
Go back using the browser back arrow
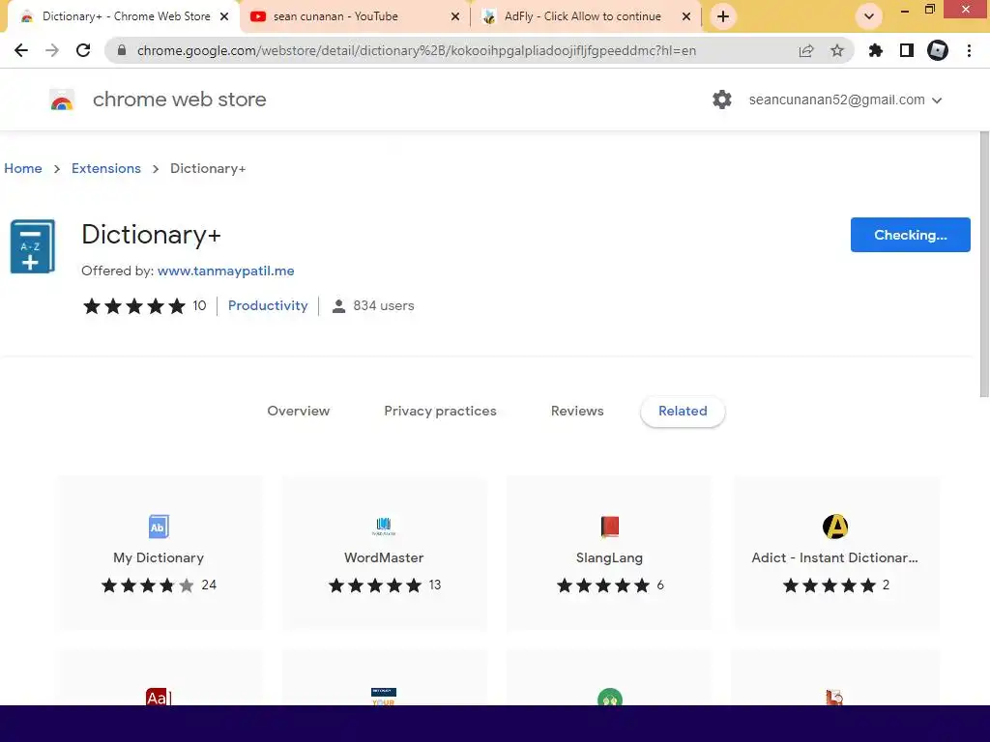click(x=21, y=50)
